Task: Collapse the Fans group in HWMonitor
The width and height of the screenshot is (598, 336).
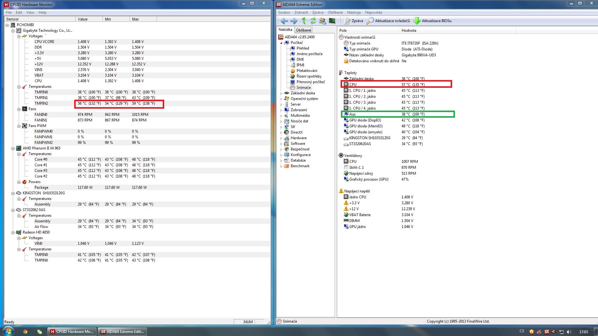Action: click(19, 109)
